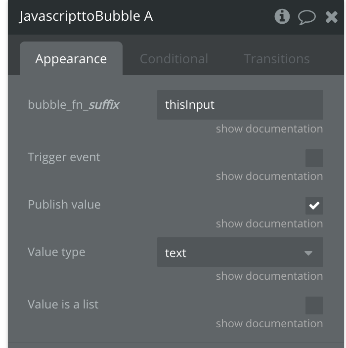Show documentation for bubble_fn_suffix
Image resolution: width=346 pixels, height=348 pixels.
[x=269, y=129]
